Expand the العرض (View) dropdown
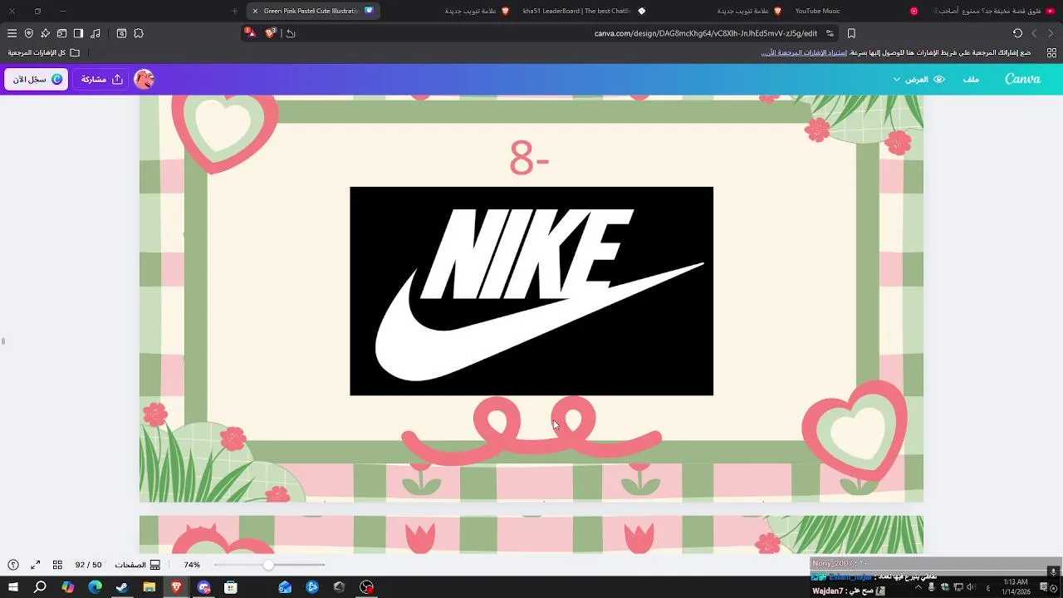The image size is (1063, 598). (919, 79)
